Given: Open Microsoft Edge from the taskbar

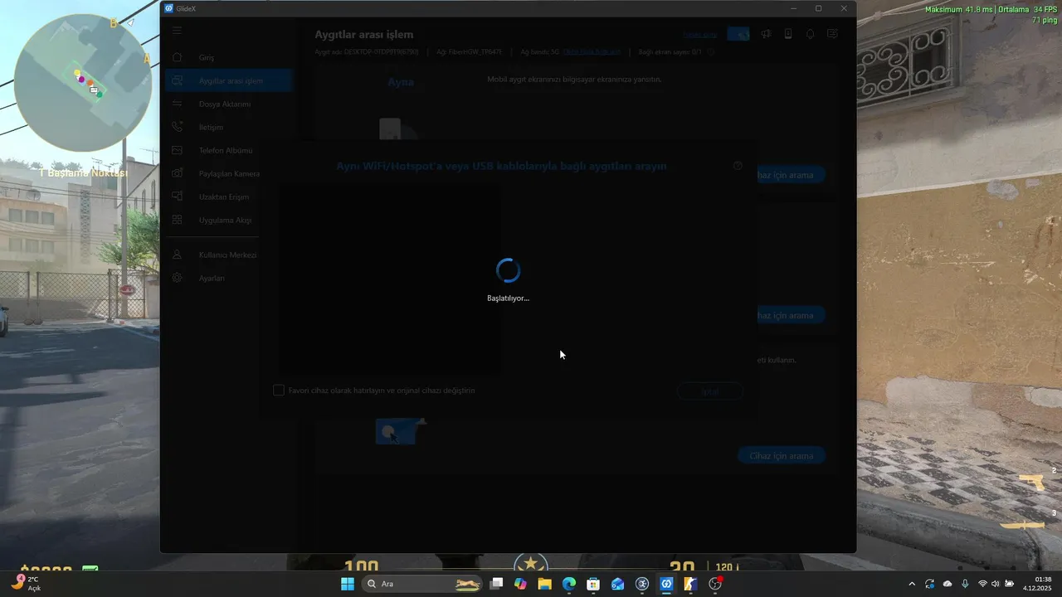Looking at the screenshot, I should click(569, 584).
